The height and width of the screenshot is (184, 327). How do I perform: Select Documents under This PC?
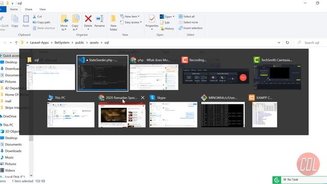click(13, 144)
